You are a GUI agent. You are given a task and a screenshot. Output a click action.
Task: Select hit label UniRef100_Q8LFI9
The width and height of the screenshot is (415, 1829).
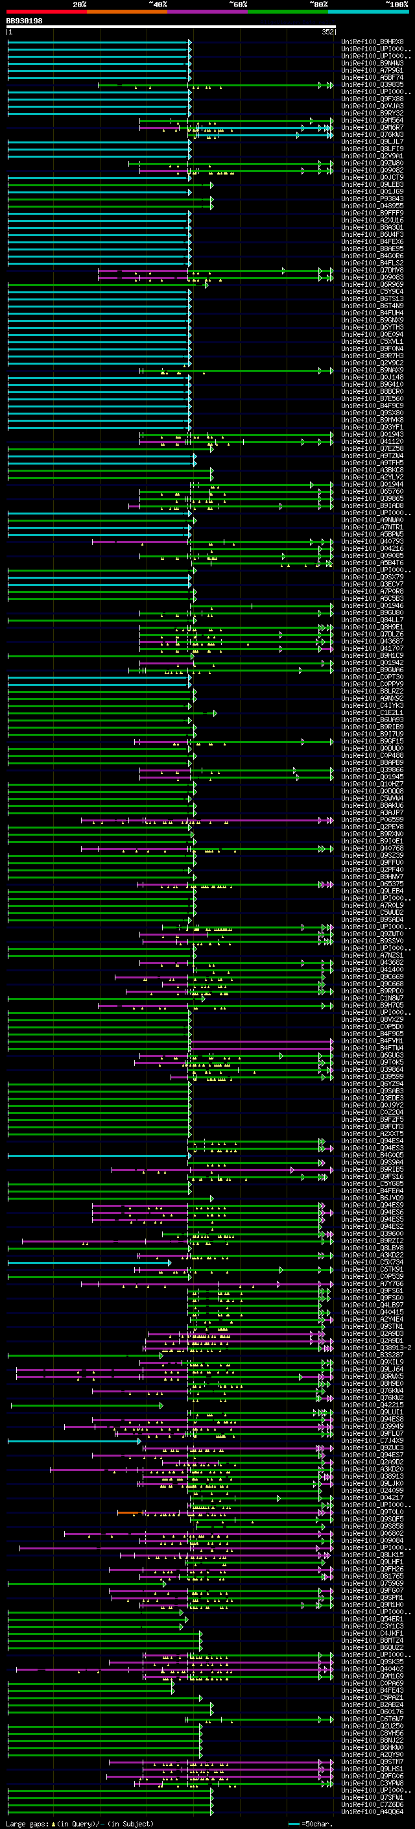tap(372, 149)
